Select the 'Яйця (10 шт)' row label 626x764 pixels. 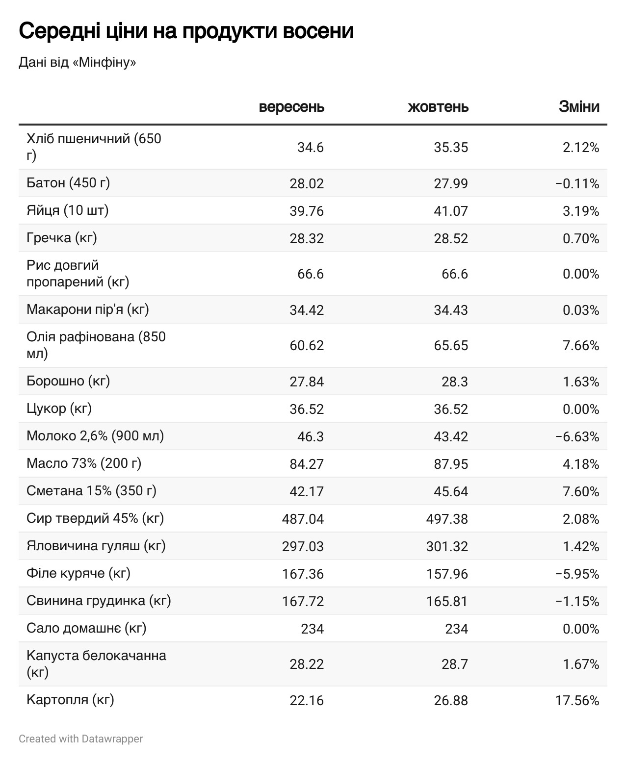tap(68, 210)
